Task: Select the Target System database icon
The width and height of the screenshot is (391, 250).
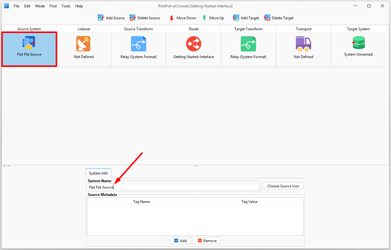Action: click(x=358, y=43)
